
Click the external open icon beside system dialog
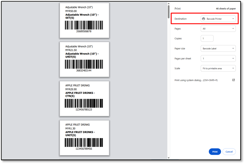tap(233, 80)
